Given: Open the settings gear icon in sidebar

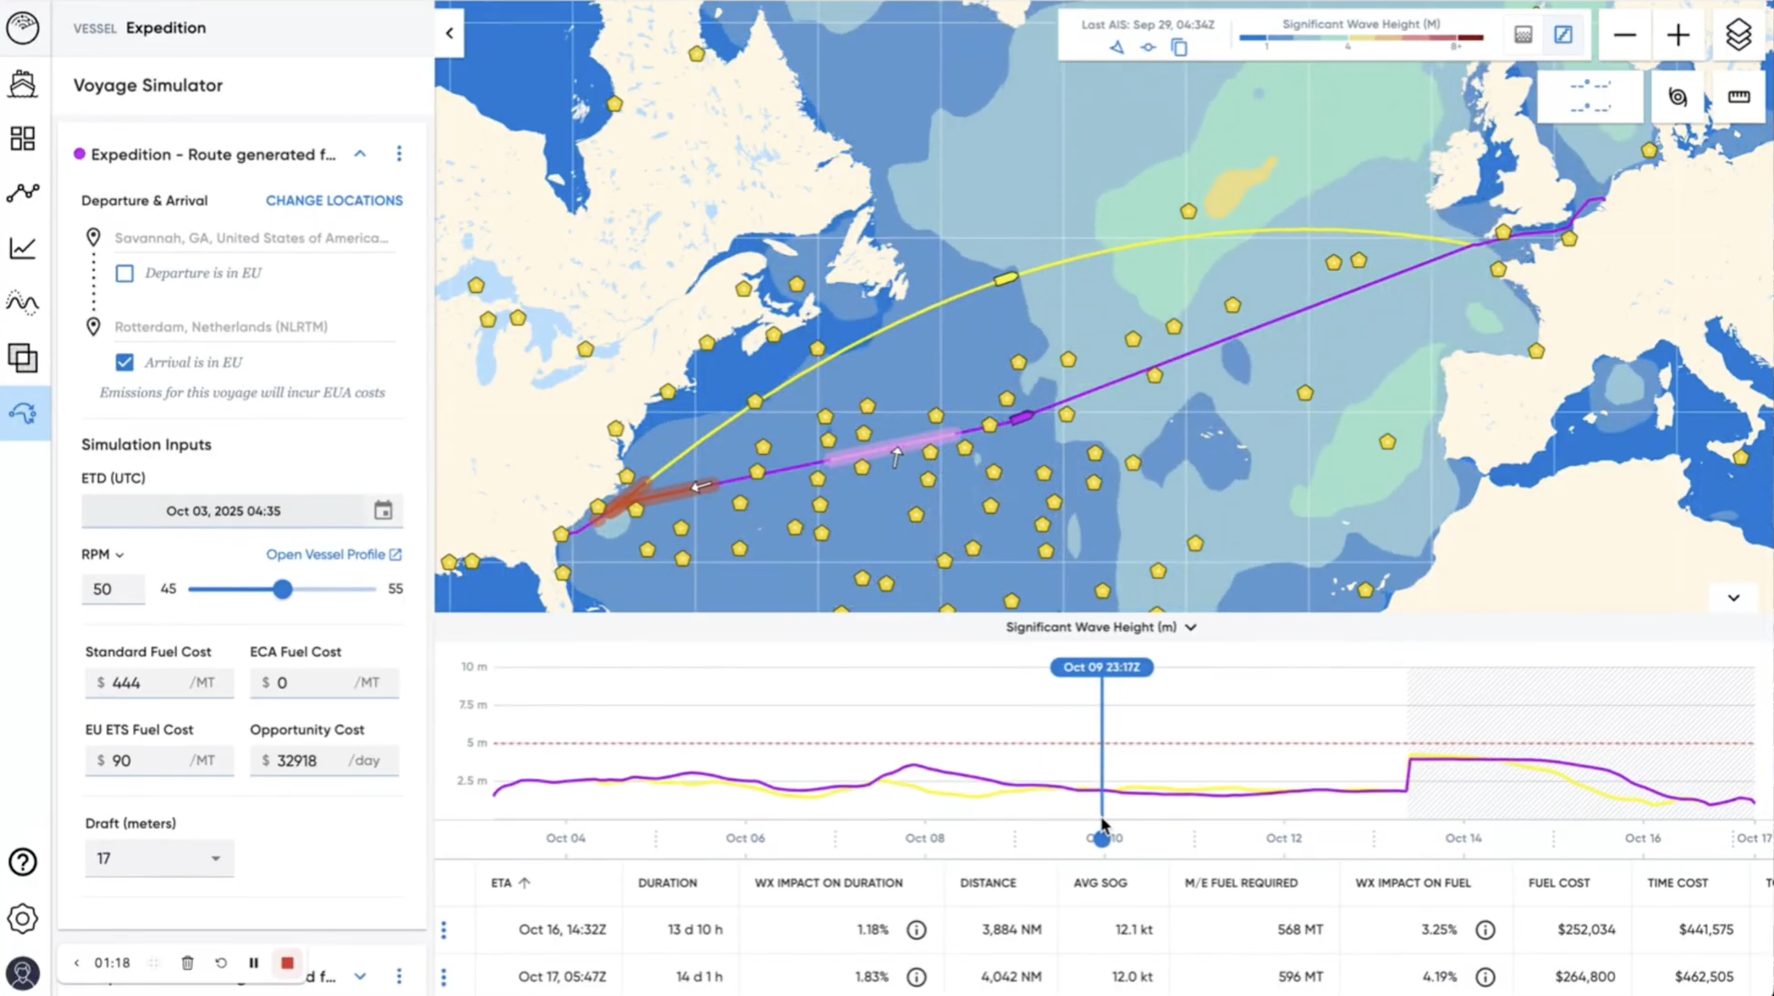Looking at the screenshot, I should click(23, 919).
